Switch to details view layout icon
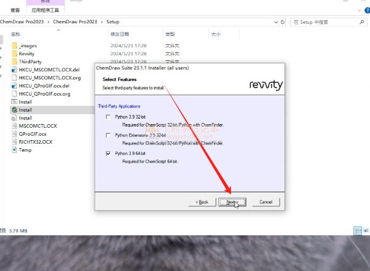This screenshot has width=370, height=271. coord(358,230)
